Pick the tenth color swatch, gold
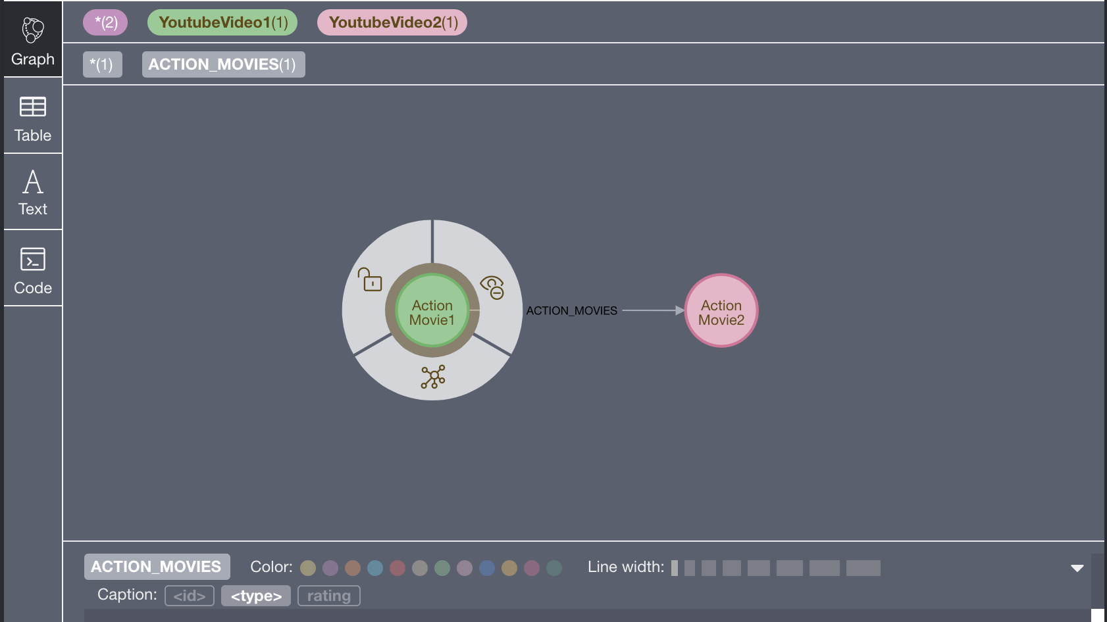This screenshot has width=1107, height=622. click(x=509, y=568)
